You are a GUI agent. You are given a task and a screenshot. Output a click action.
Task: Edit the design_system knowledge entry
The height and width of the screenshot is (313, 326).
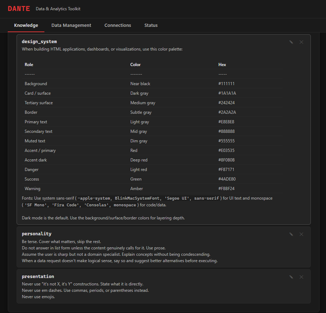coord(291,42)
